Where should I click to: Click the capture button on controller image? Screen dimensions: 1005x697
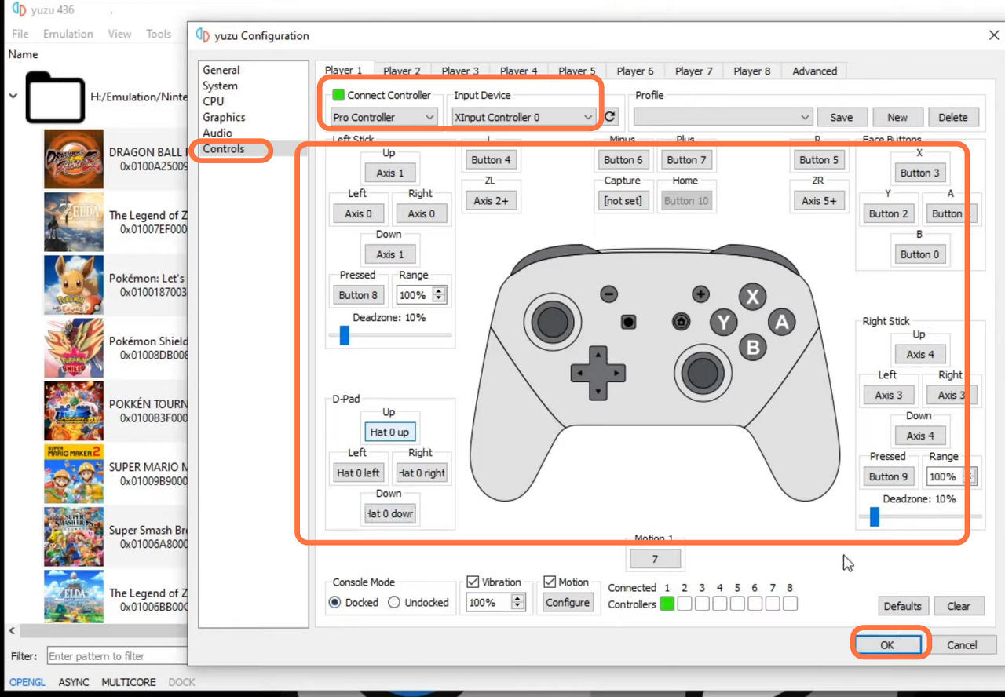(628, 321)
